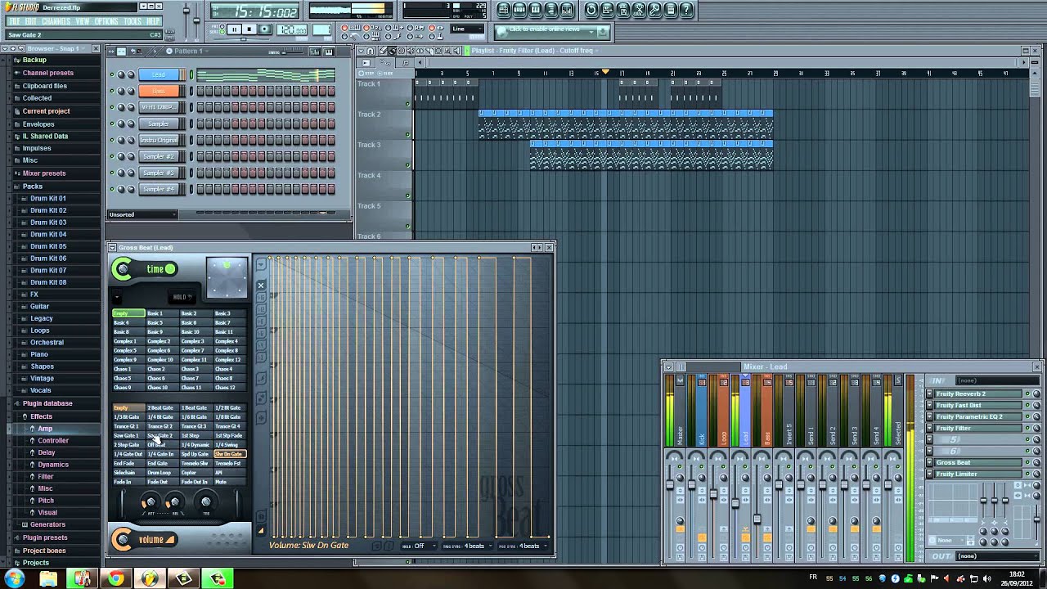This screenshot has width=1047, height=589.
Task: Open the Gross Beat hold Off dropdown
Action: pos(419,546)
